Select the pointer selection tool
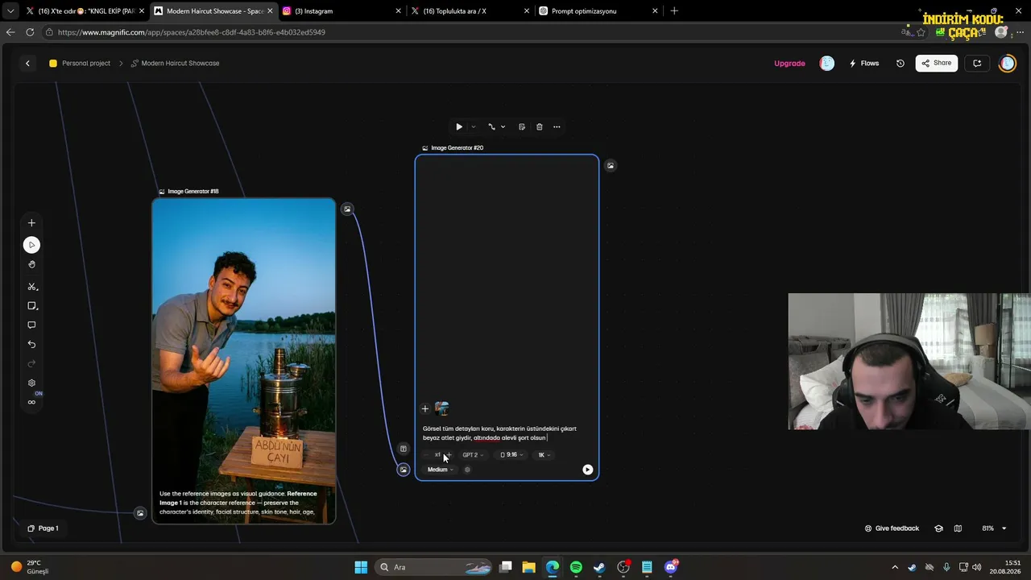The image size is (1031, 580). 31,245
